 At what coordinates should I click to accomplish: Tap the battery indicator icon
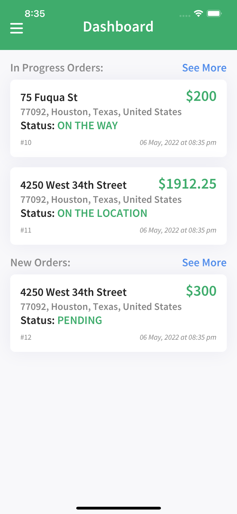214,13
